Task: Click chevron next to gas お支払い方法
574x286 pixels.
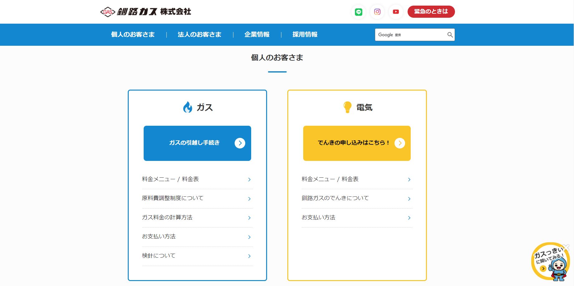Action: (249, 237)
